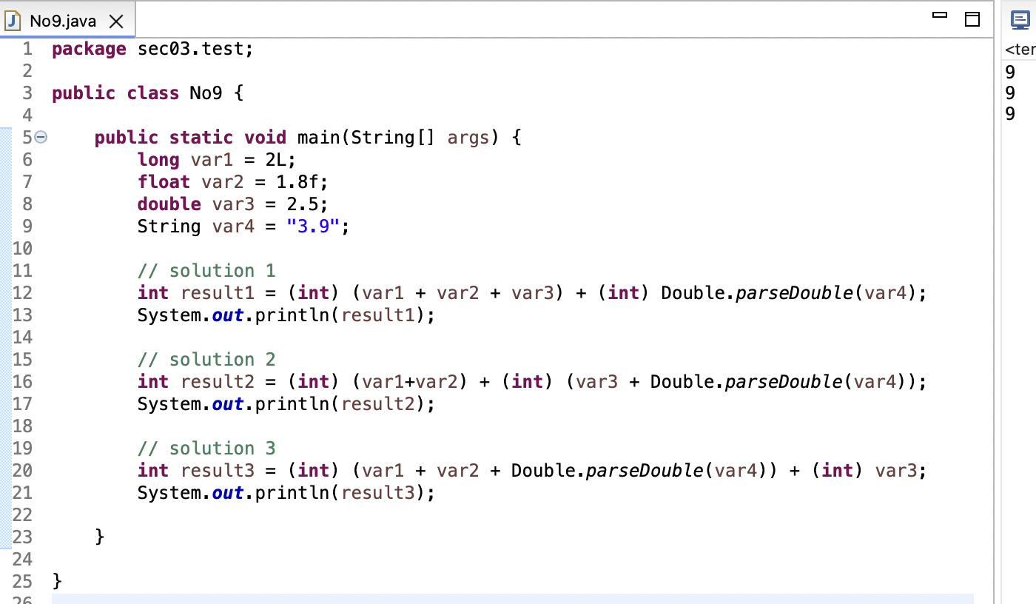
Task: Click the Java file icon on No9.java tab
Action: click(13, 21)
